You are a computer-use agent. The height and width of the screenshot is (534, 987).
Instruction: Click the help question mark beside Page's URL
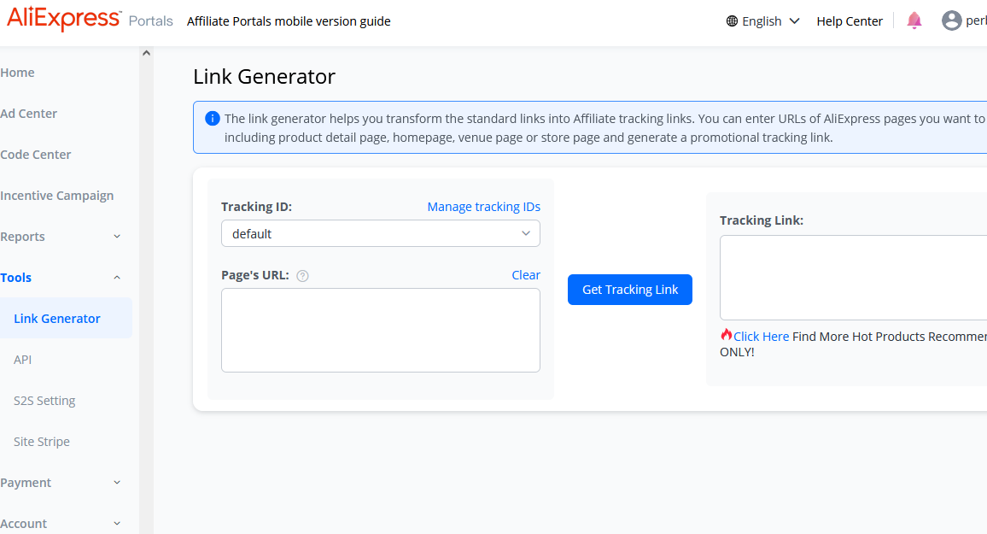302,276
